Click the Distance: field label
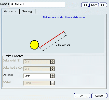Image resolution: width=109 pixels, height=100 pixels. [x=9, y=75]
